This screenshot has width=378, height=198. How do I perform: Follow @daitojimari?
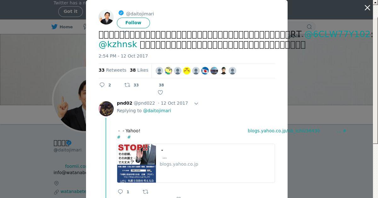[x=133, y=23]
